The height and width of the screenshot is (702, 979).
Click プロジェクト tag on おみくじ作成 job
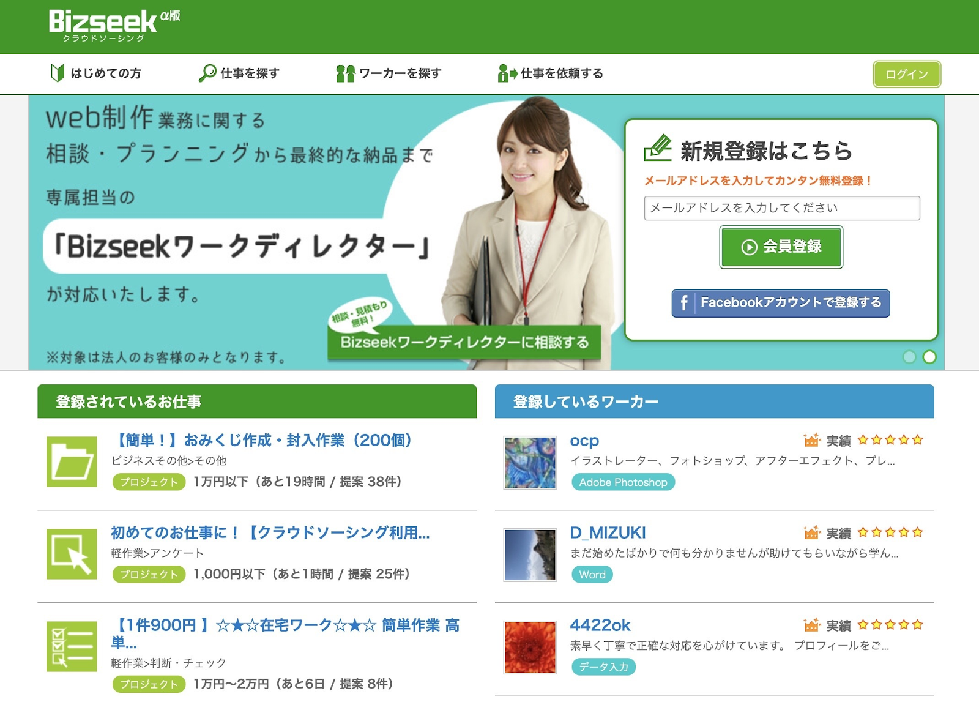pyautogui.click(x=149, y=482)
